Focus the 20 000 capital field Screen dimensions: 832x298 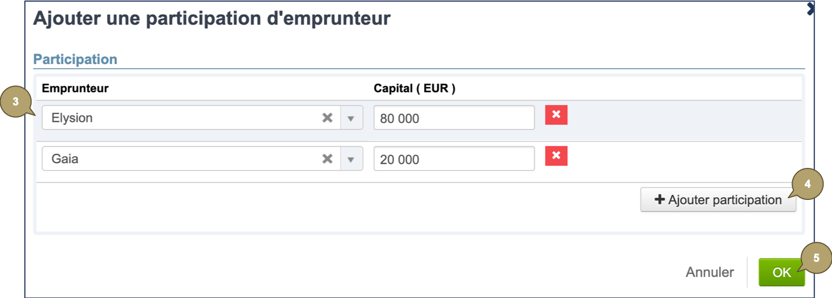[x=454, y=159]
